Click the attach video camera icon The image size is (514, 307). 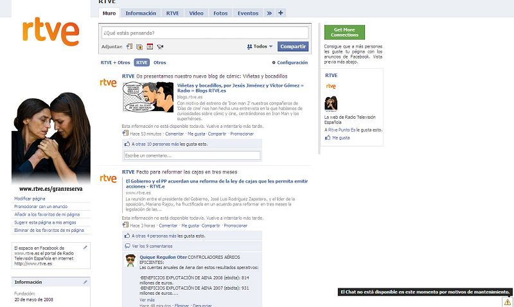pos(160,46)
